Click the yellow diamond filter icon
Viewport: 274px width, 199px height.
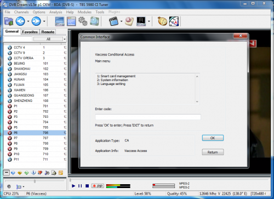pyautogui.click(x=20, y=173)
